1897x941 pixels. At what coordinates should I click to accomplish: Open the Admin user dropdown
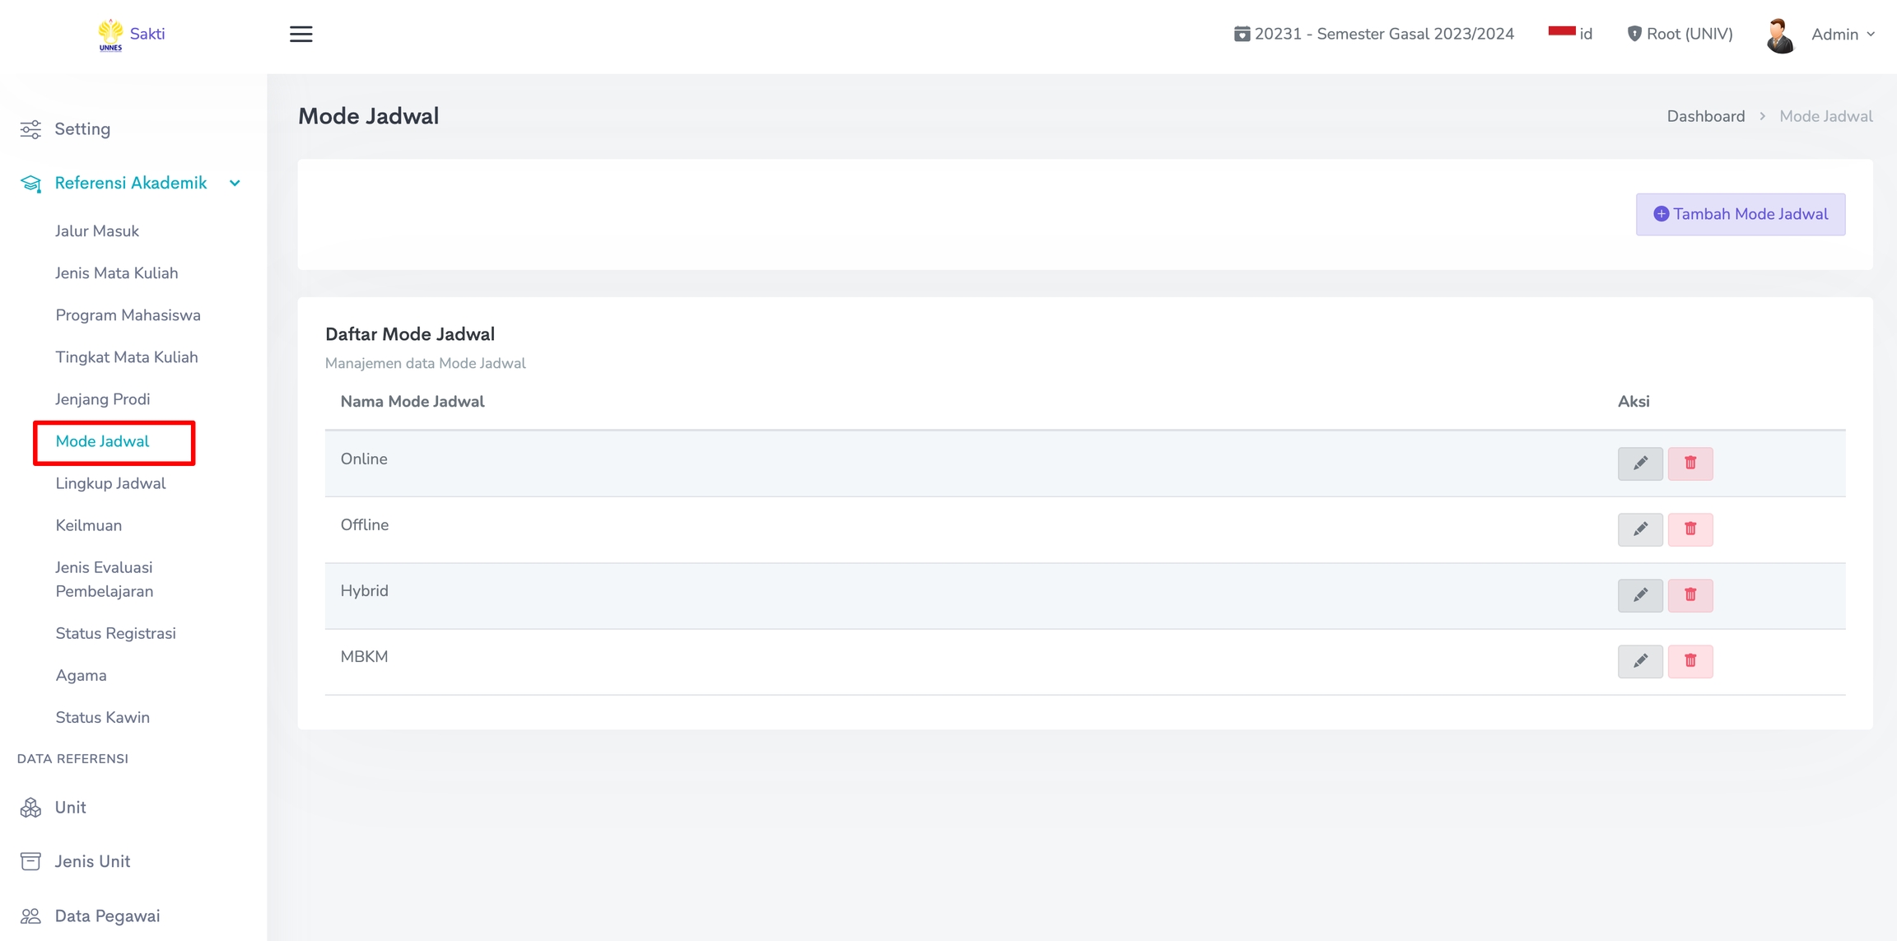point(1842,35)
